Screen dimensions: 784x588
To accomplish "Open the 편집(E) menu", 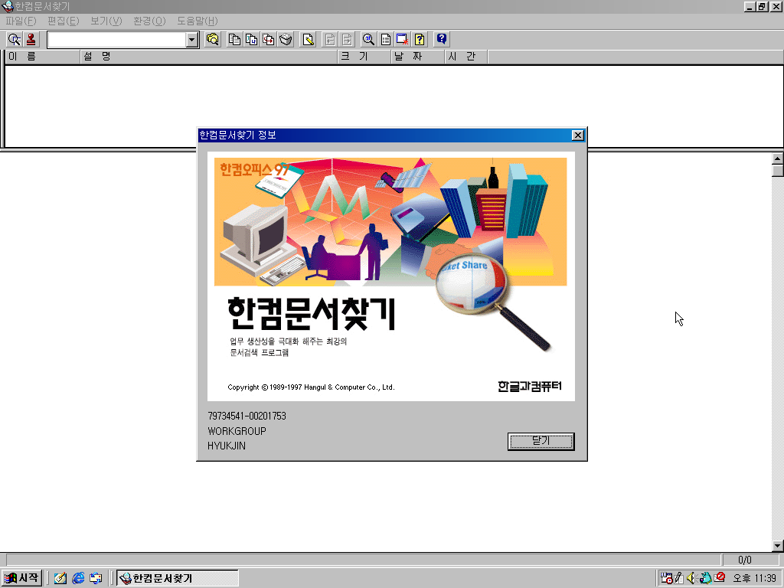I will (x=64, y=21).
